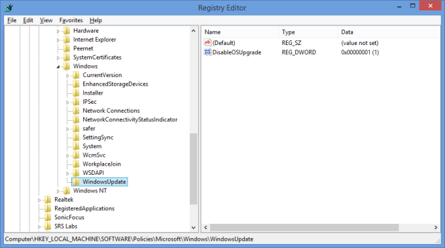Click the SystemCertificates folder icon
This screenshot has height=248, width=445.
pyautogui.click(x=67, y=57)
